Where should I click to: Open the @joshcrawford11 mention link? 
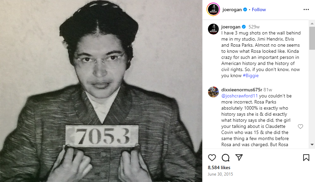[x=239, y=96]
